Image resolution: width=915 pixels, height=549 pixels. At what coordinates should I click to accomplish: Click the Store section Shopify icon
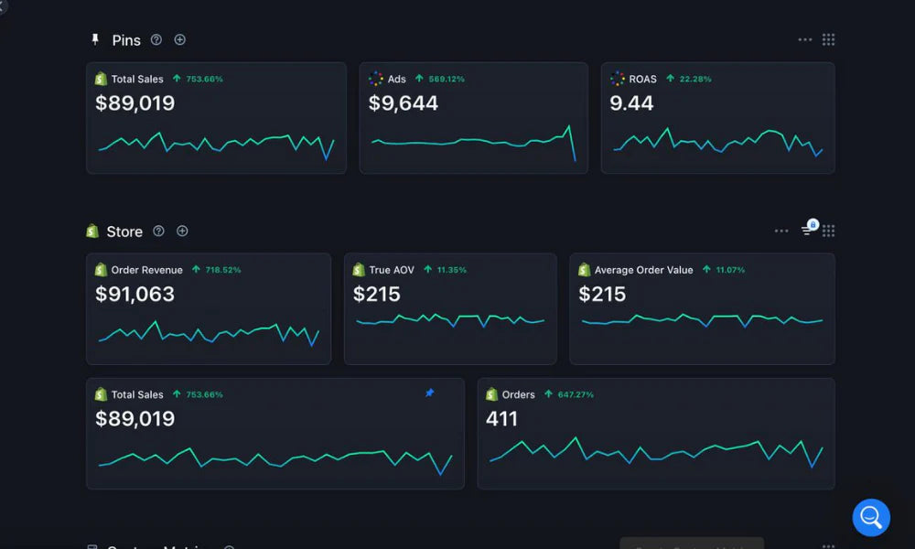tap(92, 231)
